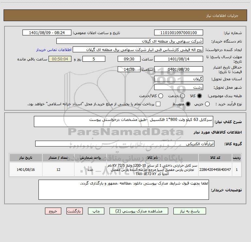Click the delivery city field رشت
The image size is (251, 242).
click(179, 87)
